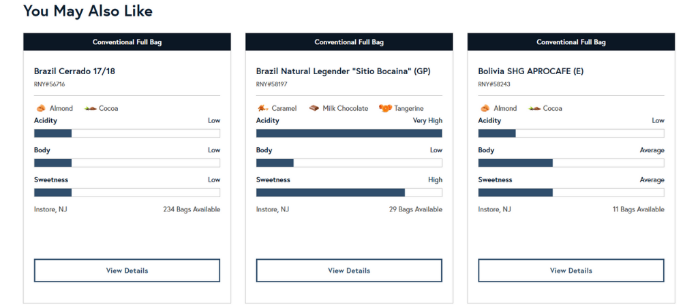Image resolution: width=698 pixels, height=306 pixels.
Task: Open Brazil Natural Legender "Sitio Bocaina" title
Action: click(x=344, y=71)
